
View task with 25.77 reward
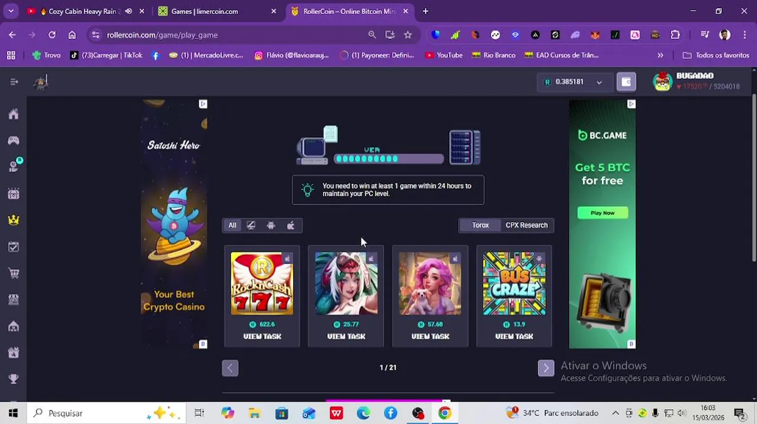[346, 336]
